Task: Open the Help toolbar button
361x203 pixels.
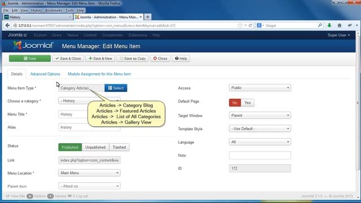Action: (x=180, y=59)
